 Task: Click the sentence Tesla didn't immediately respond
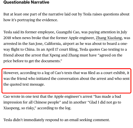[x=57, y=120]
